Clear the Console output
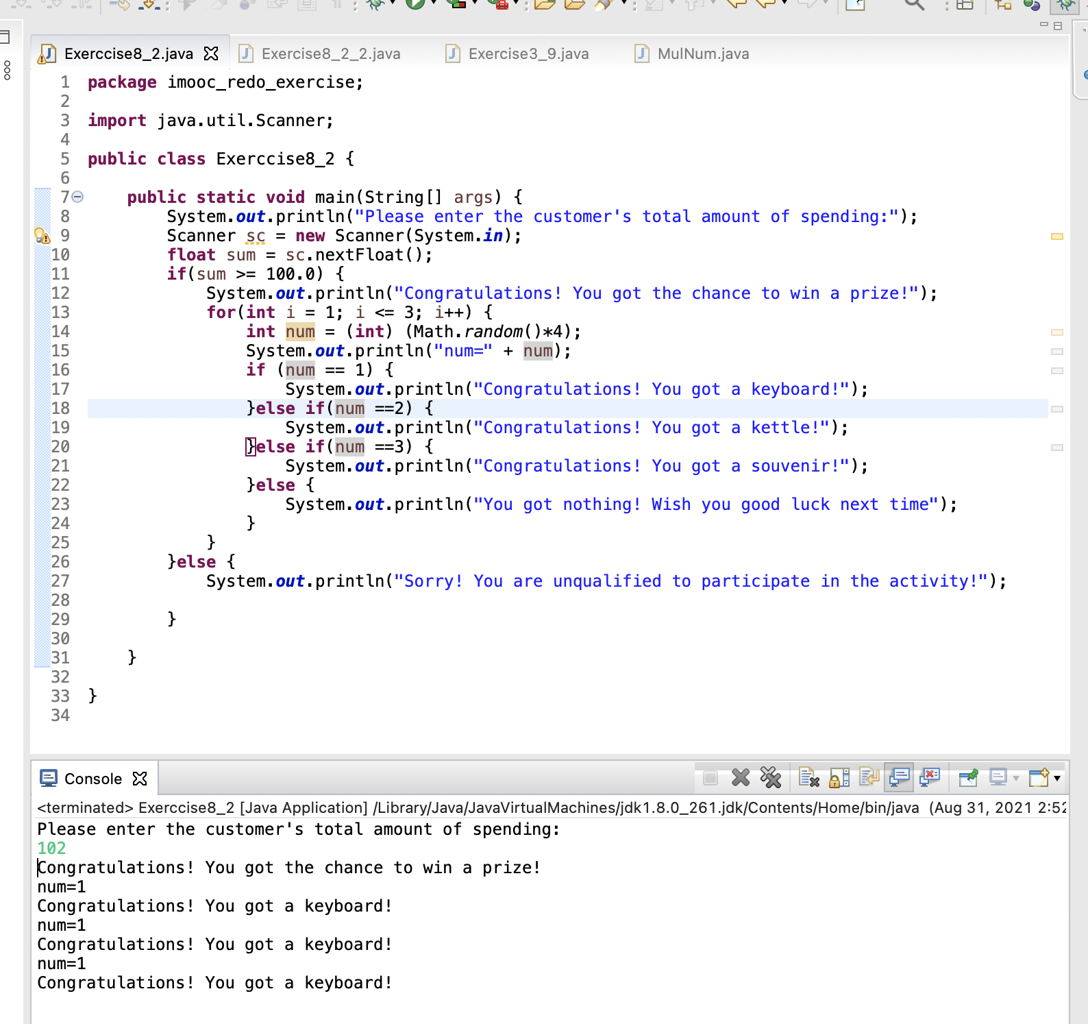 pyautogui.click(x=809, y=778)
